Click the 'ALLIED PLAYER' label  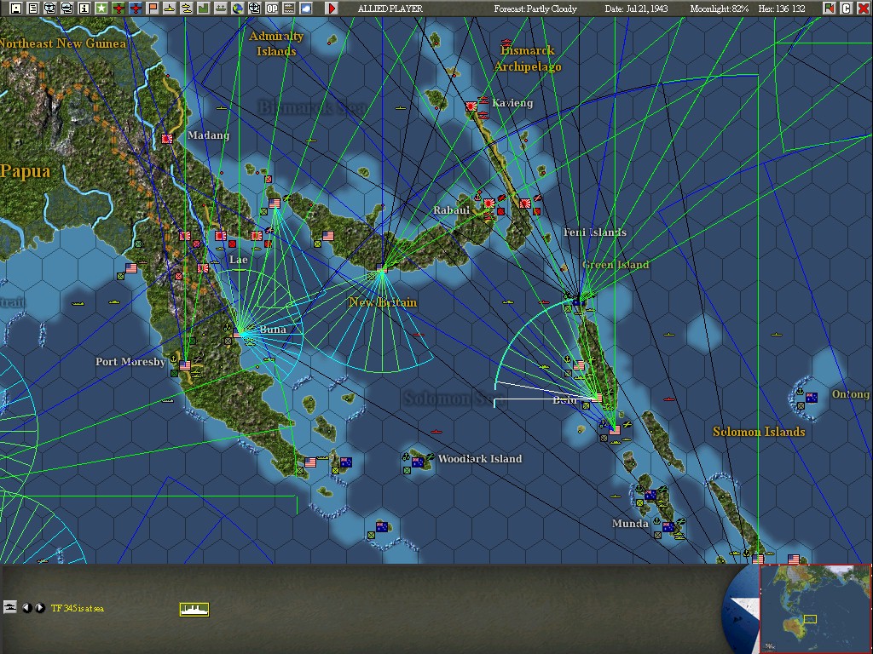click(390, 9)
